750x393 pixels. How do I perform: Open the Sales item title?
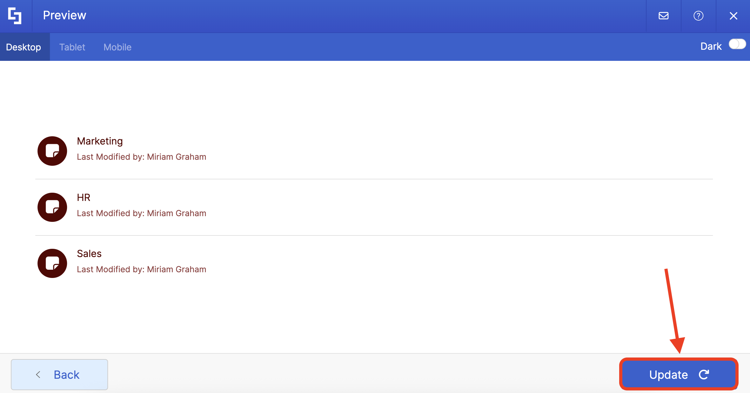(89, 254)
